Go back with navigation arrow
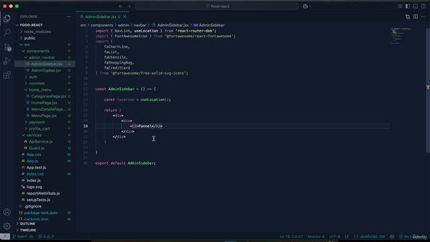This screenshot has height=242, width=430. pos(121,6)
